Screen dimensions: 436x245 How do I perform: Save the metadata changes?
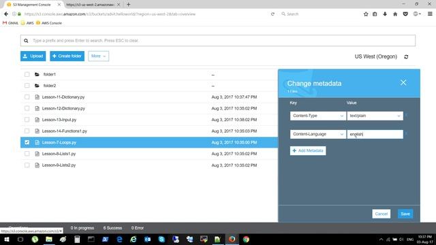pos(405,214)
